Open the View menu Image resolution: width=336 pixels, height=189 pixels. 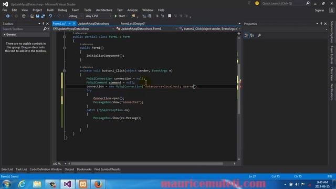pos(25,10)
